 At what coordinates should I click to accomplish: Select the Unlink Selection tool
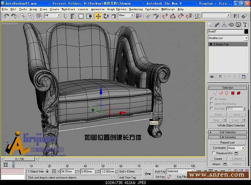point(31,16)
